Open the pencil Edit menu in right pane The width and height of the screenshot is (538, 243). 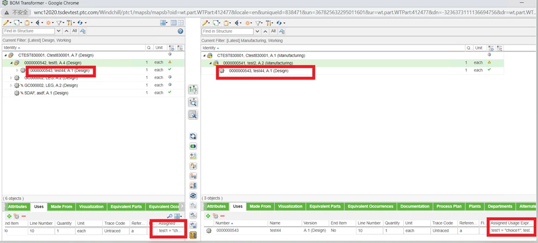(206, 23)
